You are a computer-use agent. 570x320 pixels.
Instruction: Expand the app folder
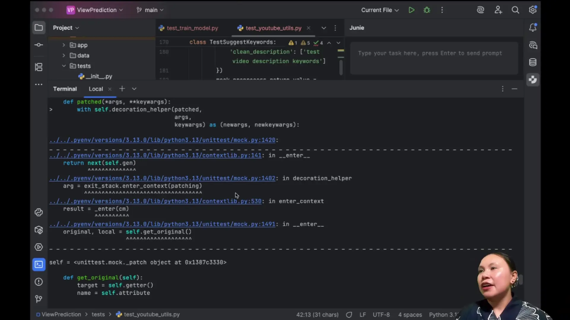pos(64,45)
